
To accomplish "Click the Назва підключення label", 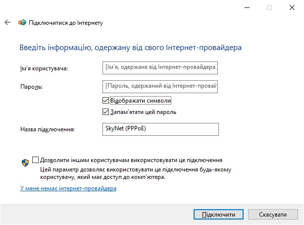I will tap(48, 129).
